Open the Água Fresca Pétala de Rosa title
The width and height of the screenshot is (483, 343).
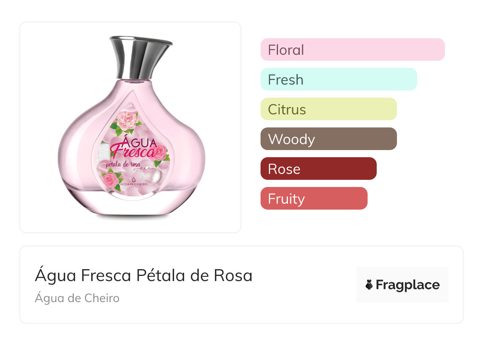click(144, 276)
